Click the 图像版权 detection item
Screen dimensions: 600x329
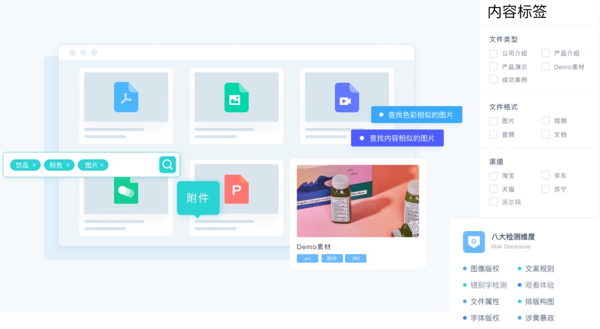484,268
